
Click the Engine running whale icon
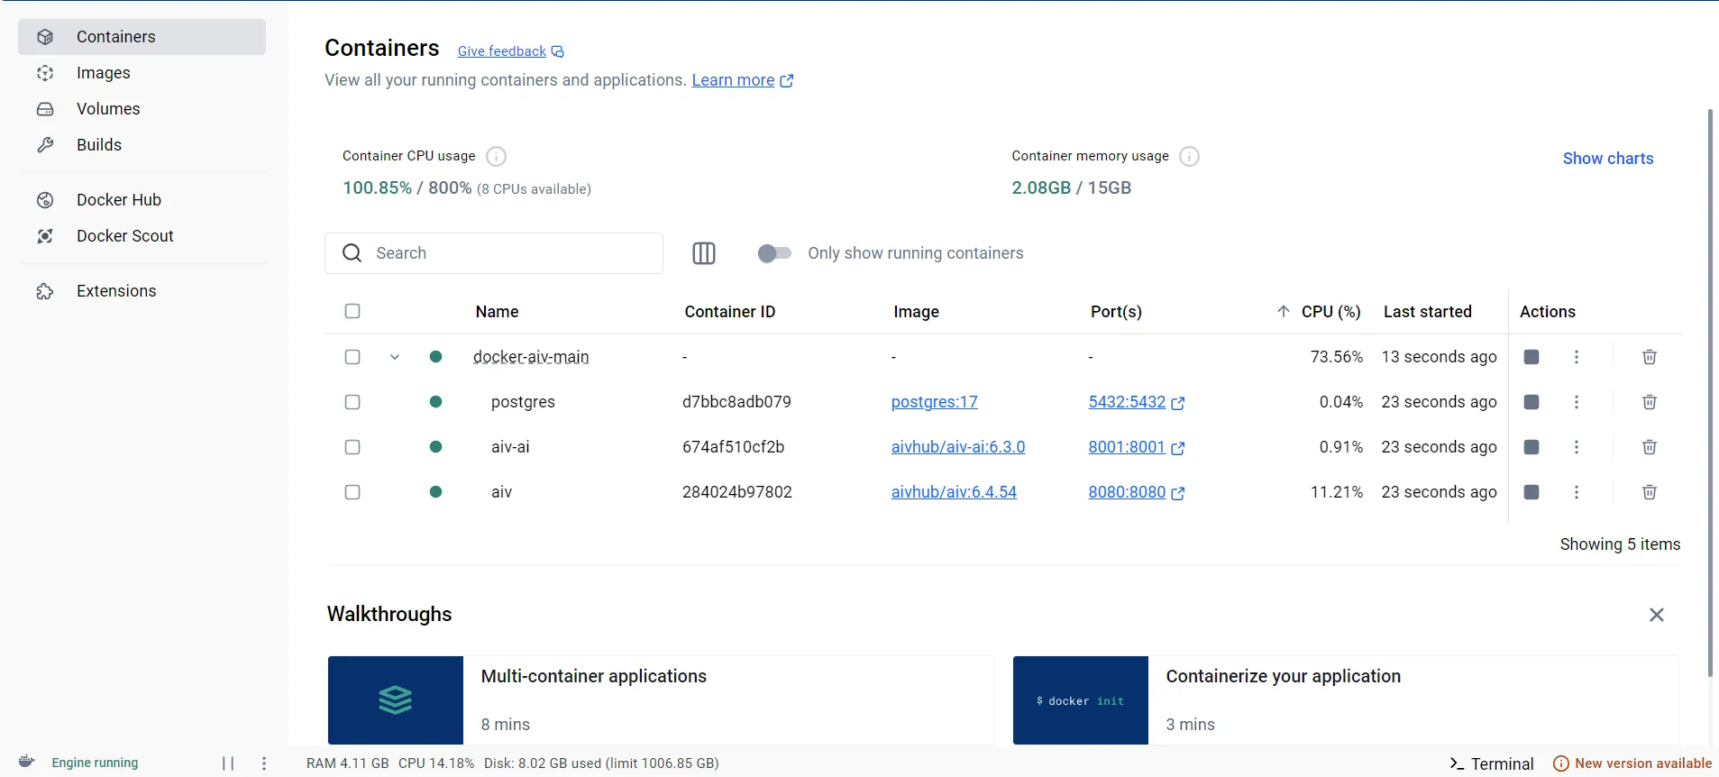[27, 762]
